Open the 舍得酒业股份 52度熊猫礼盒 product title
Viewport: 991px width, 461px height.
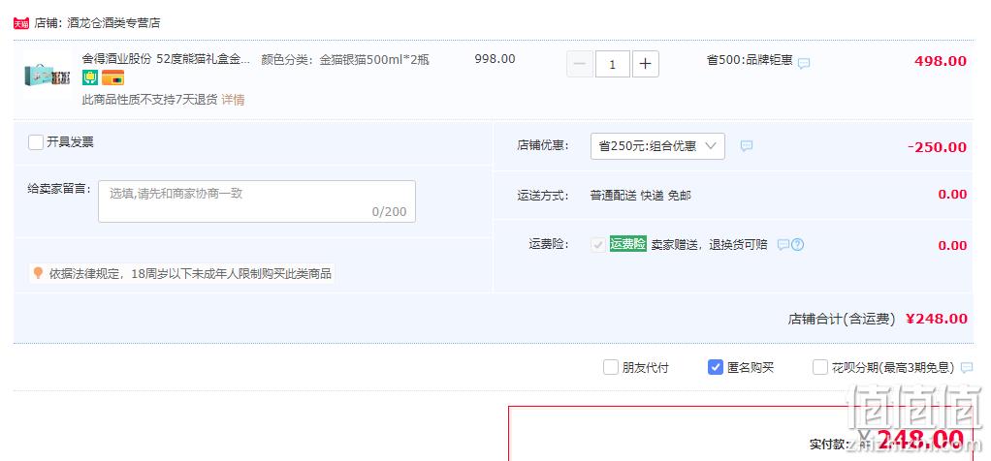pyautogui.click(x=166, y=59)
